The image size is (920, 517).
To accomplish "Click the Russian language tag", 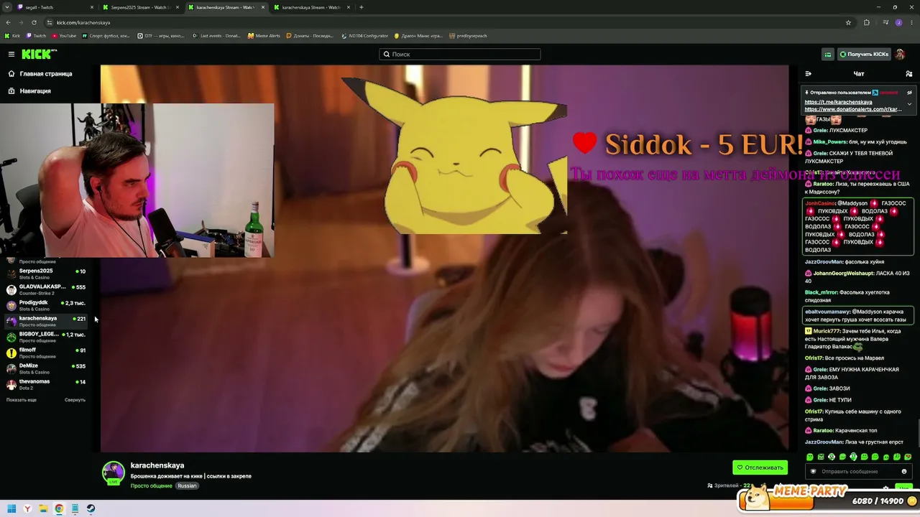I will click(187, 486).
